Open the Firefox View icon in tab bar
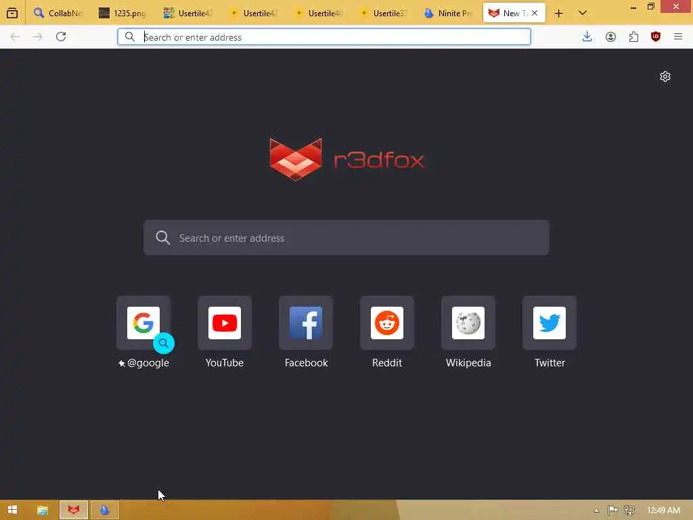The image size is (693, 520). [x=12, y=14]
